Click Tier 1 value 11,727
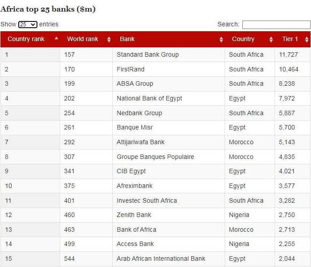The image size is (311, 267). tap(288, 54)
